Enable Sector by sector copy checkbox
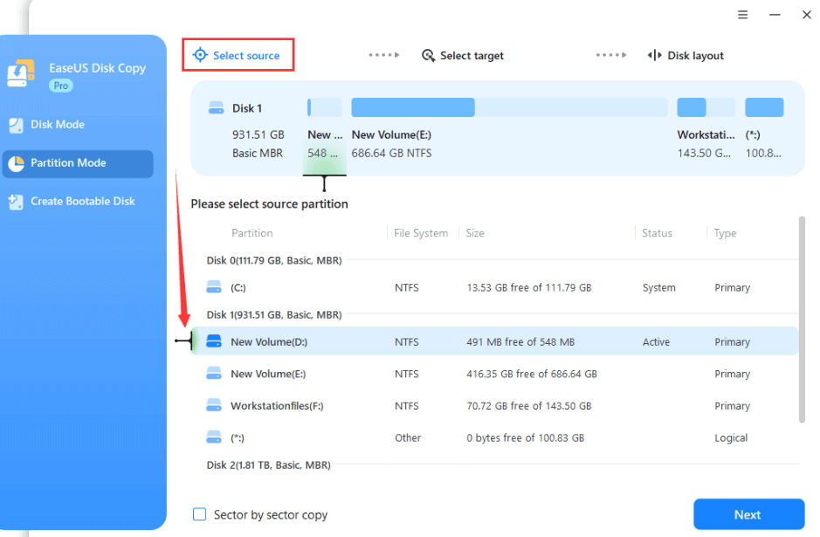Viewport: 820px width, 537px height. [199, 514]
